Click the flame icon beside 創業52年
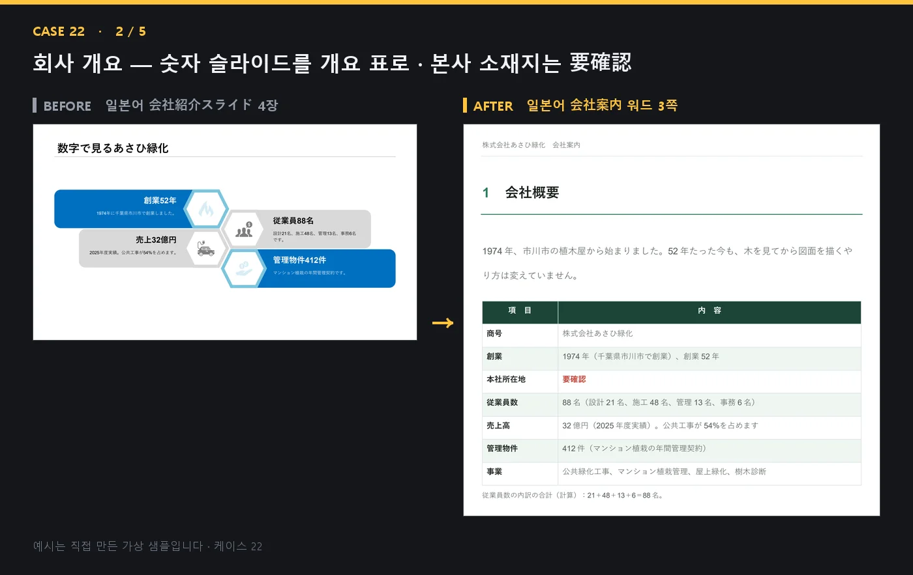The width and height of the screenshot is (913, 575). (206, 209)
